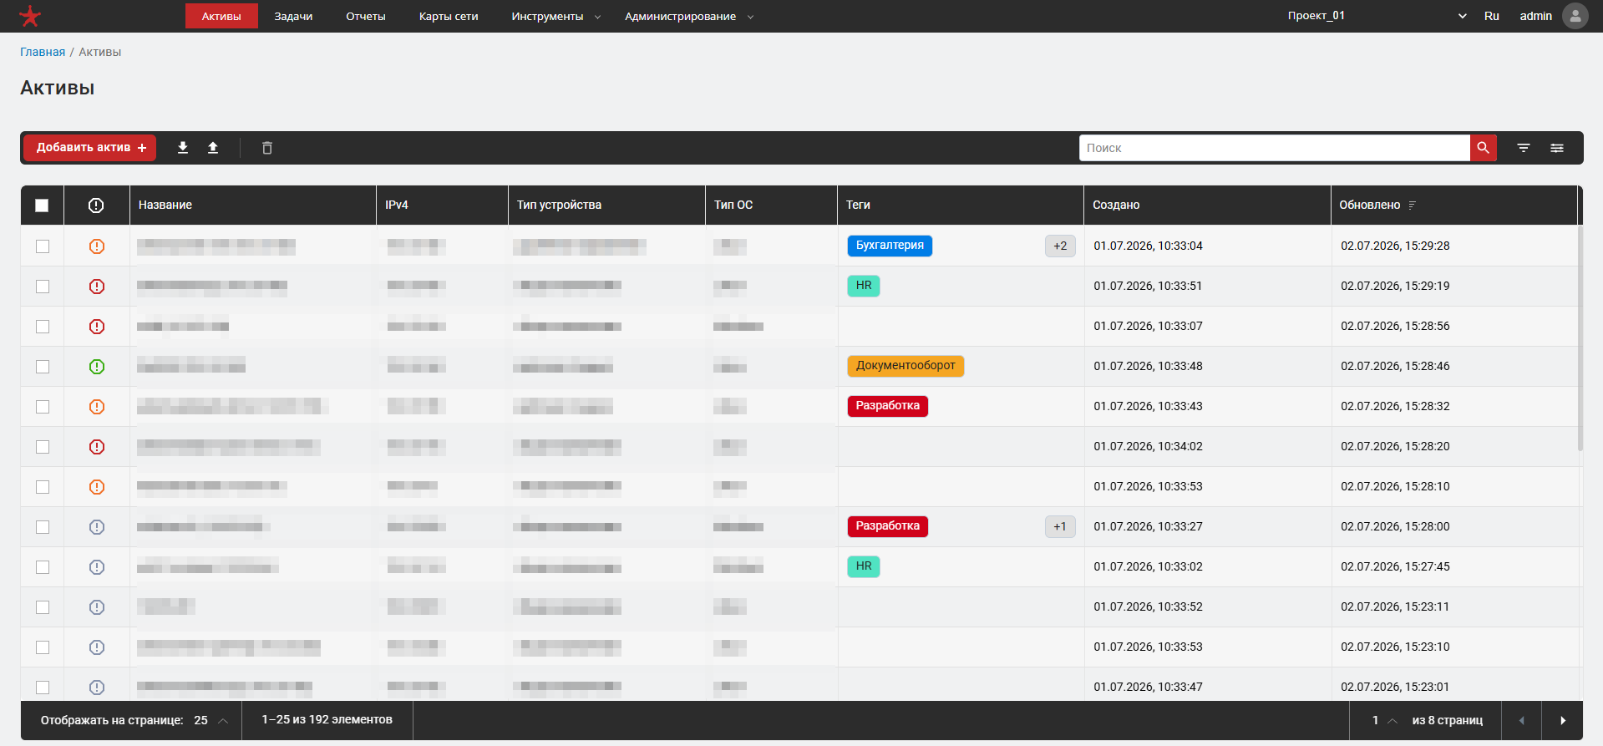Screen dimensions: 1603x746
Task: Go to the next page arrow
Action: (1563, 720)
